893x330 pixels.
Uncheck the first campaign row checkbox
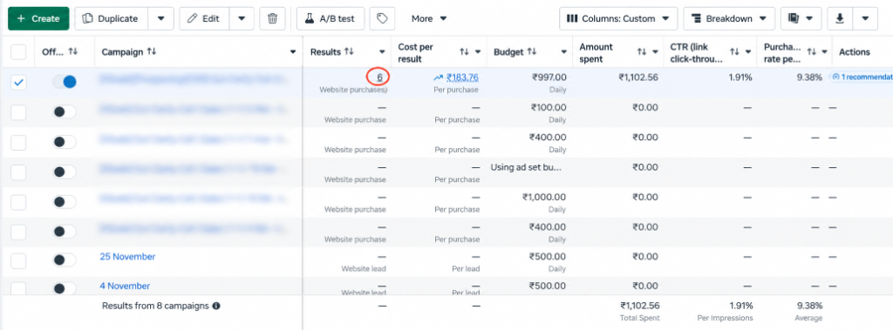[19, 83]
